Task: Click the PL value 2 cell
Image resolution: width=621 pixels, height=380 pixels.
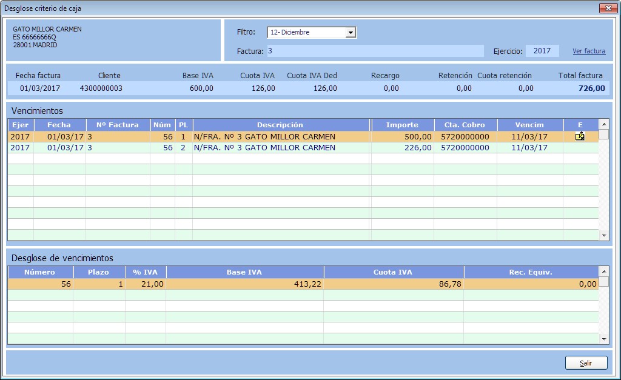Action: [184, 148]
